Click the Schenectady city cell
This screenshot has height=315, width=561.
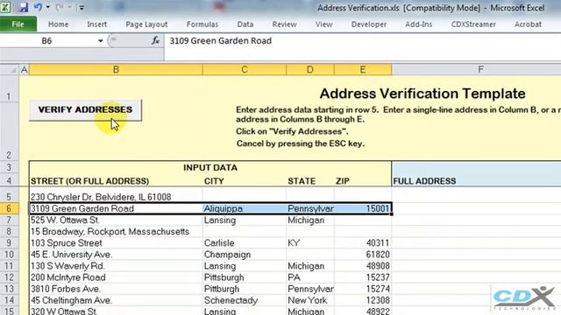(245, 300)
